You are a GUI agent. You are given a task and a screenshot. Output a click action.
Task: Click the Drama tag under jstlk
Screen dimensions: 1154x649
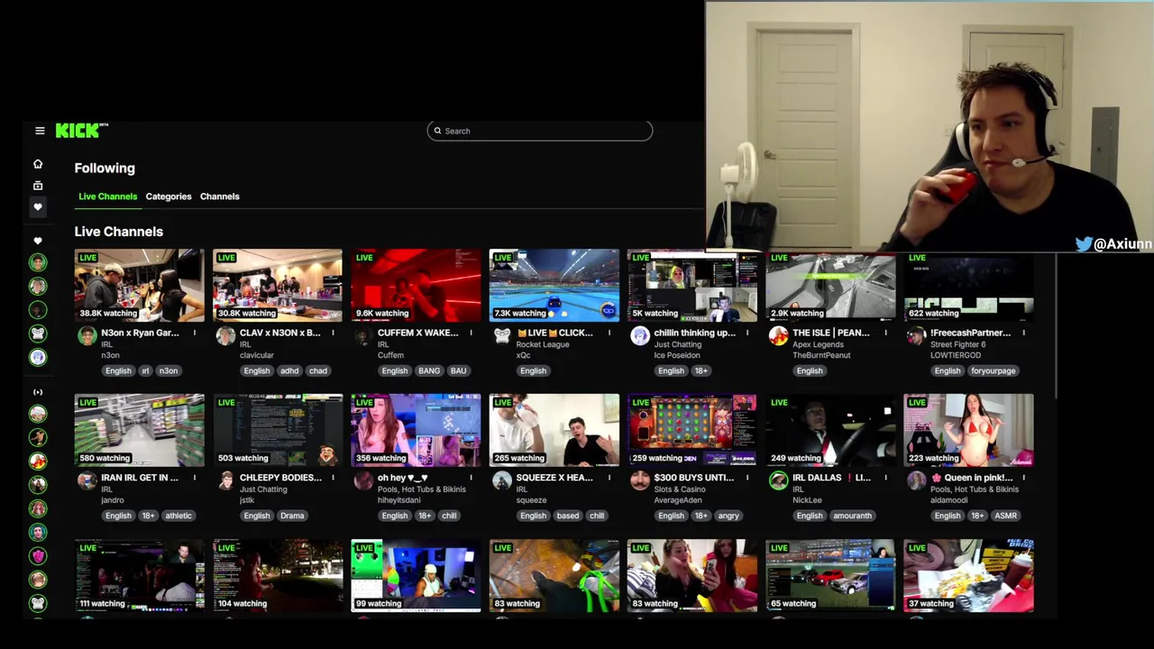(292, 516)
